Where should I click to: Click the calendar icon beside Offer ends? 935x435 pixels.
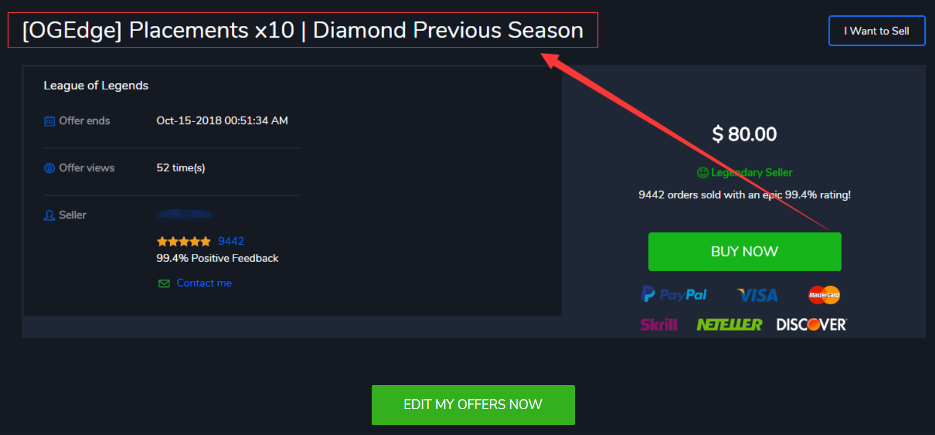(x=49, y=121)
